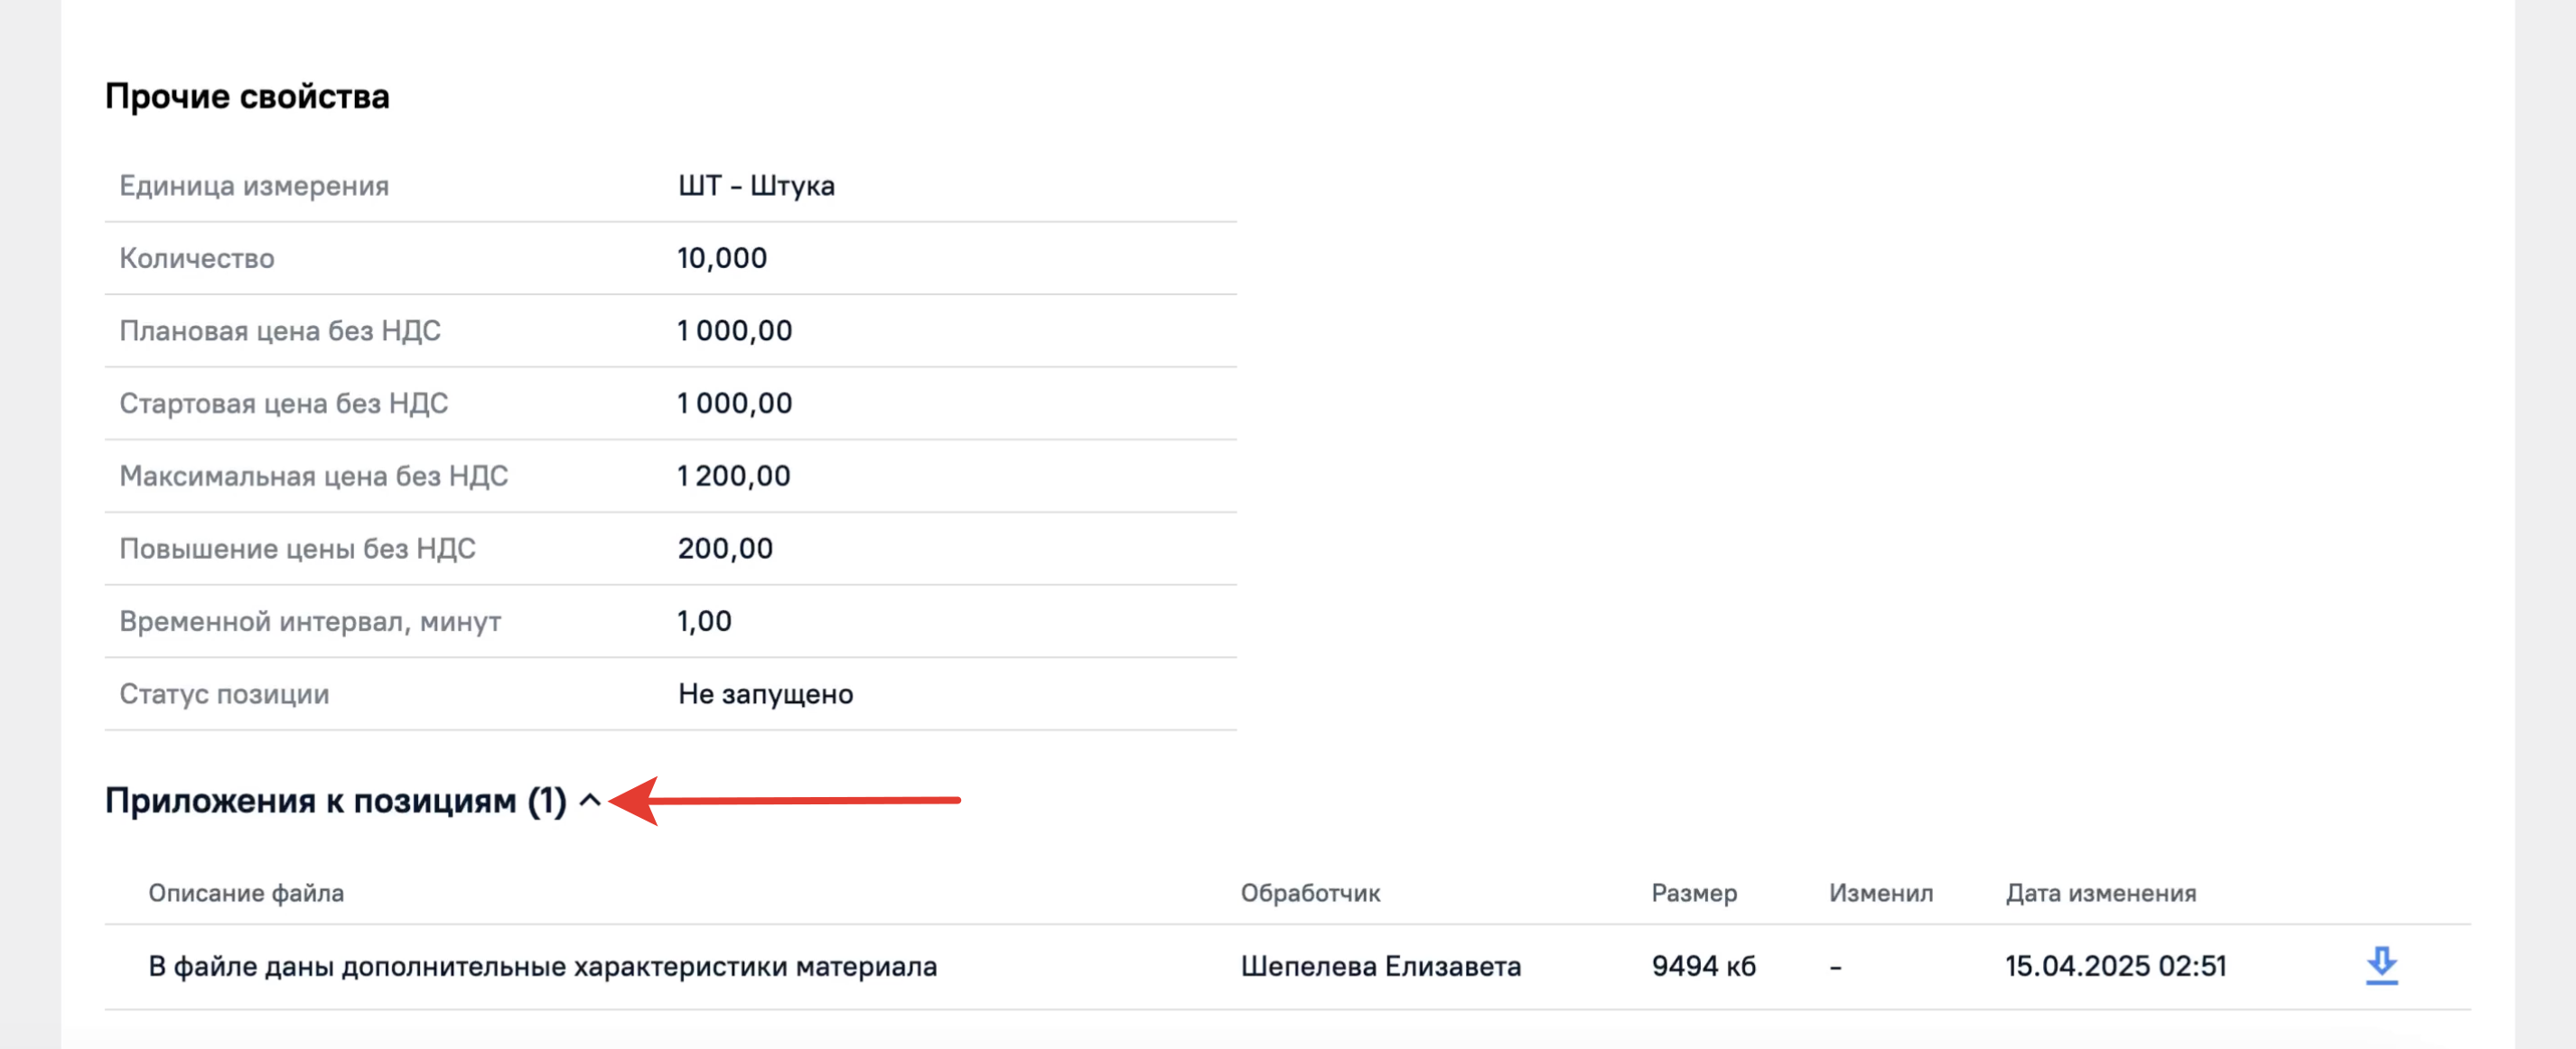Select the file size value 9494 кб
2576x1049 pixels.
click(x=1703, y=966)
